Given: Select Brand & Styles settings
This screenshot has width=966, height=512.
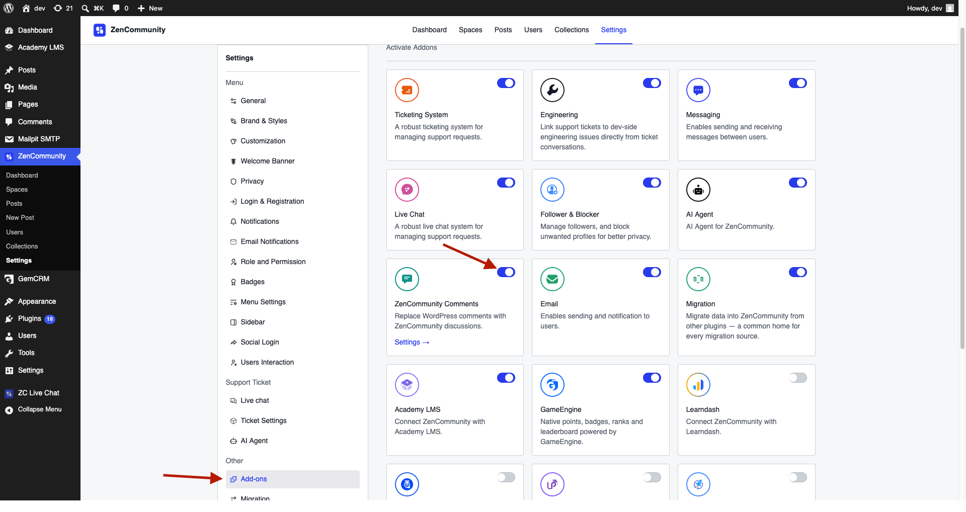Looking at the screenshot, I should 293,121.
